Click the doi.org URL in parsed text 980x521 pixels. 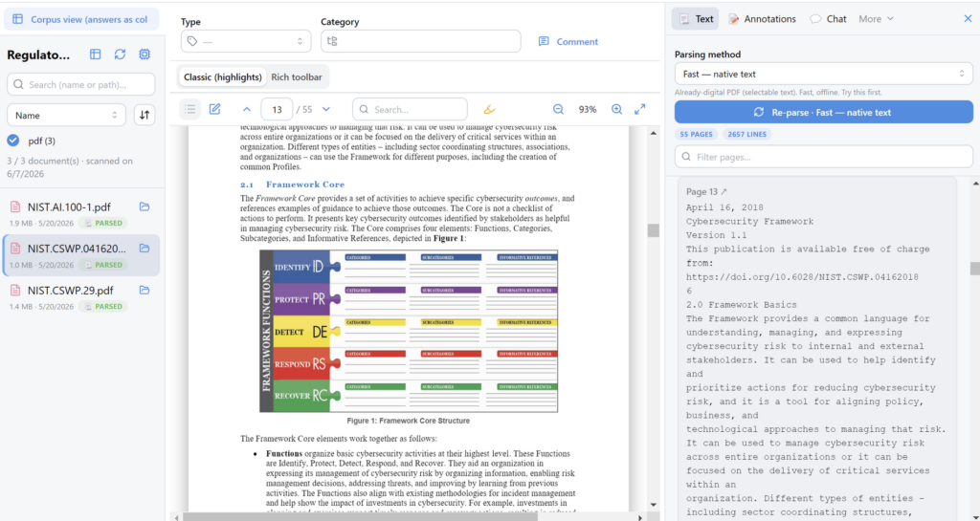click(x=802, y=276)
